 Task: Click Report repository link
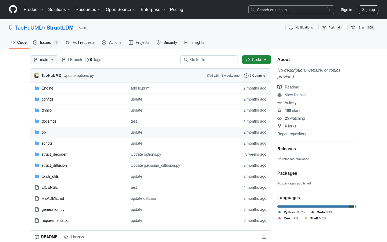pos(292,134)
